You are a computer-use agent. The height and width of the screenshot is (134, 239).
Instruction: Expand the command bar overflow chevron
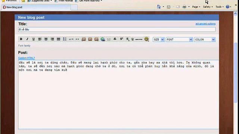[236, 5]
